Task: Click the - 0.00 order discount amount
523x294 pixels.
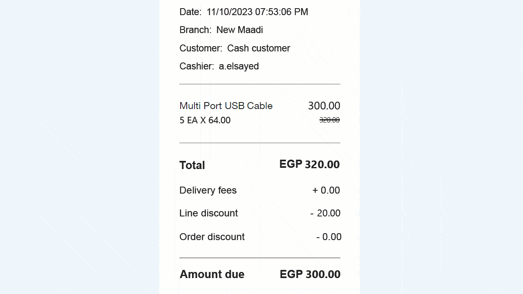Action: (329, 237)
